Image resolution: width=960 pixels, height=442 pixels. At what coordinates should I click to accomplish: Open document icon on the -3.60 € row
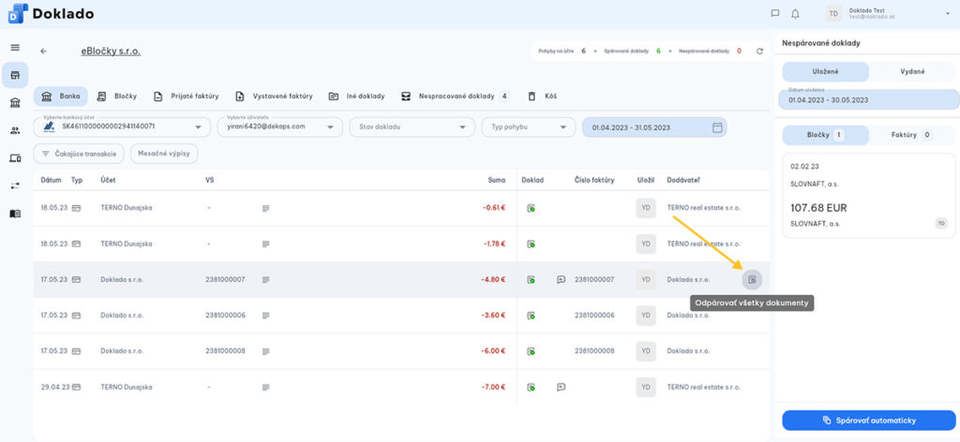[531, 316]
